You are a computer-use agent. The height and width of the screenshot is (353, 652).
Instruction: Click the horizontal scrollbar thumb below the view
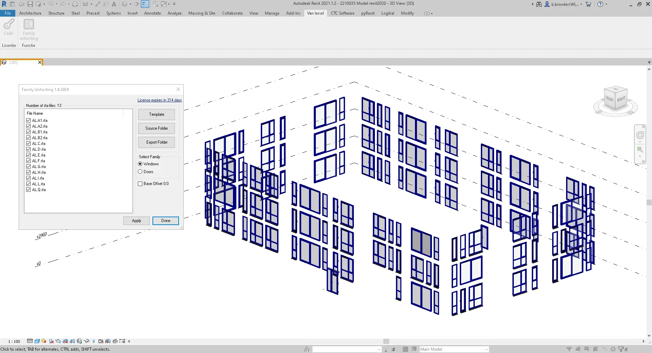pos(386,341)
